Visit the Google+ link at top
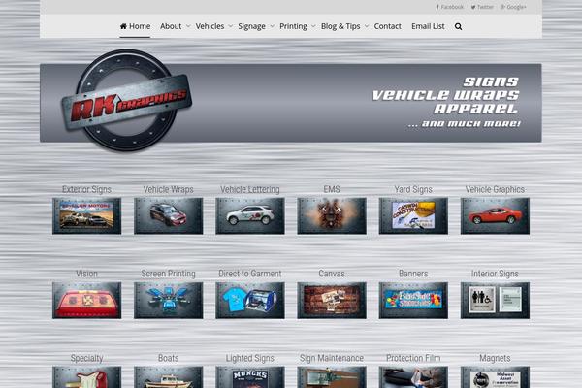The width and height of the screenshot is (582, 388). point(513,7)
